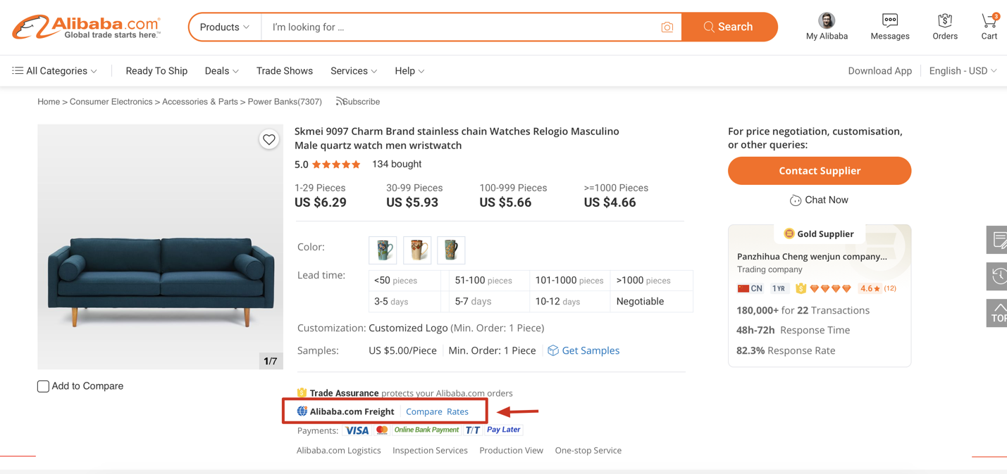Switch to Production View tab
Image resolution: width=1007 pixels, height=474 pixels.
click(x=511, y=451)
